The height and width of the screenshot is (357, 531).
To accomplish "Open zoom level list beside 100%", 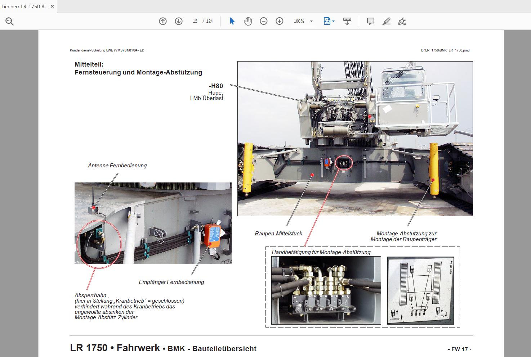I will pyautogui.click(x=311, y=21).
